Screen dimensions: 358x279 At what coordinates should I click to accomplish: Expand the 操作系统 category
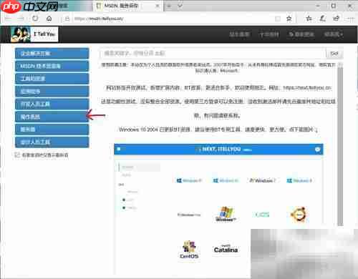(52, 117)
